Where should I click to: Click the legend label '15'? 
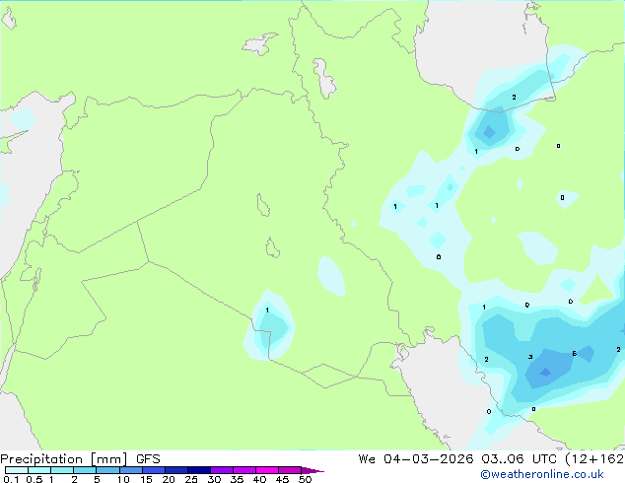coord(146,479)
